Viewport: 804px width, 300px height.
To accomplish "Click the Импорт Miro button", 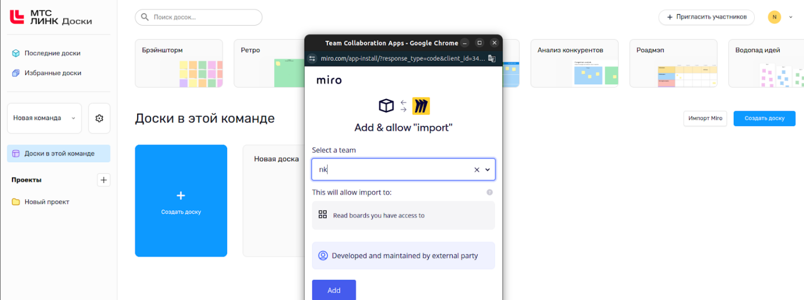I will [x=705, y=118].
